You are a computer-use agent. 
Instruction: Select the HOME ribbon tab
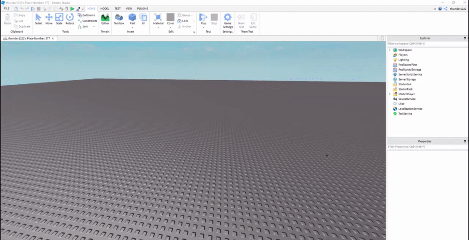[x=91, y=8]
